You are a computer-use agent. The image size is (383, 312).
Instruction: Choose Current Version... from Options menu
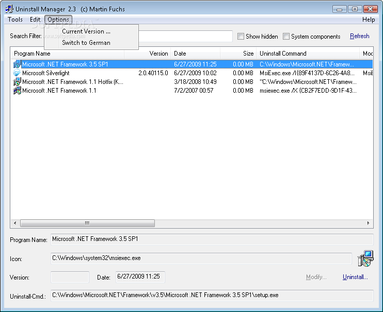[86, 31]
